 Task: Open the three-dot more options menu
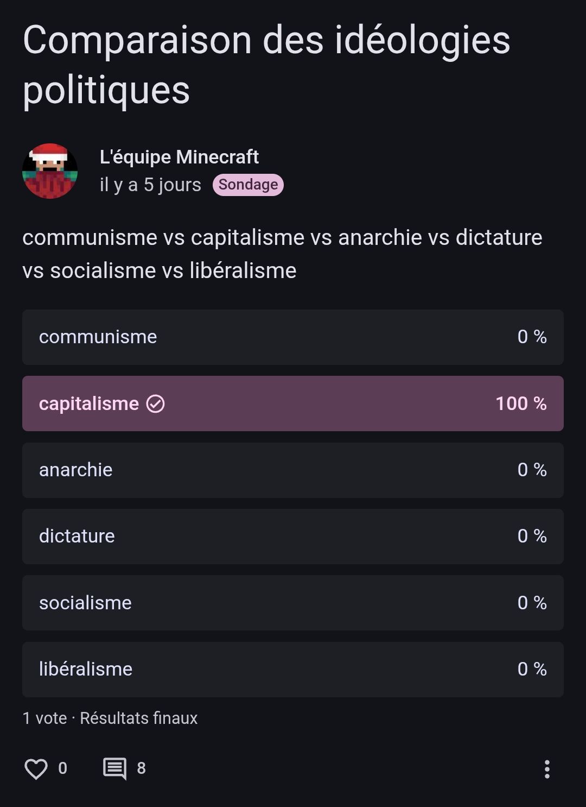click(x=547, y=769)
